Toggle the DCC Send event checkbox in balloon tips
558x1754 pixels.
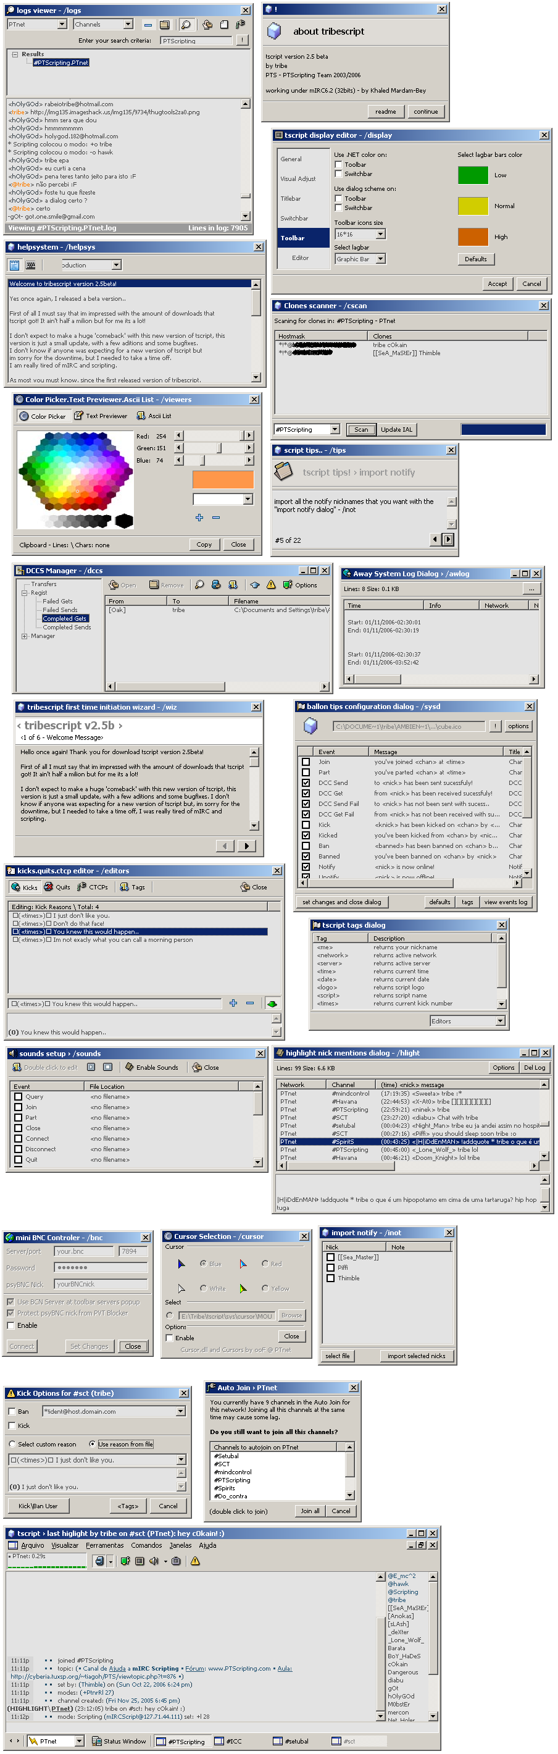point(306,783)
